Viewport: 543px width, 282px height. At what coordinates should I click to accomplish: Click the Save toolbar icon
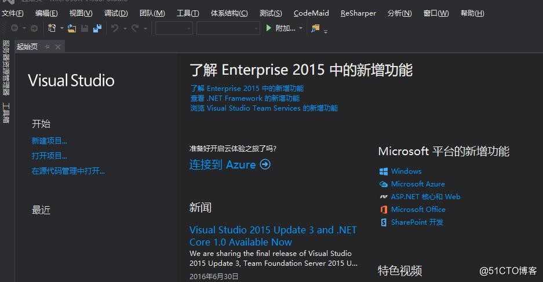coord(85,28)
